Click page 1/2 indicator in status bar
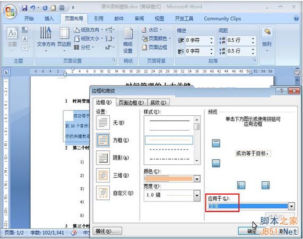Screen dimensions: 303x239 pyautogui.click(x=14, y=233)
